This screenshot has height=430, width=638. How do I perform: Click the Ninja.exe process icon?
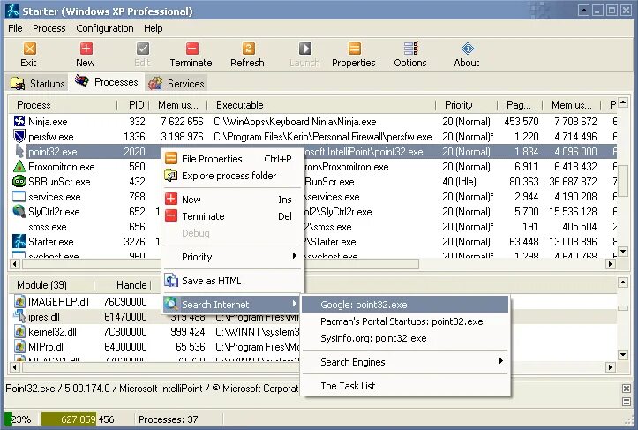point(19,121)
